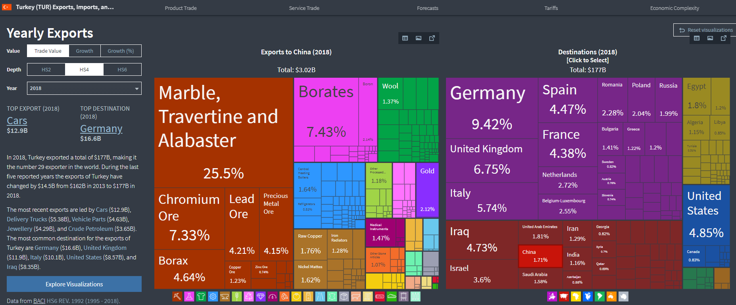
Task: Go to the Forecasts tab
Action: point(428,8)
